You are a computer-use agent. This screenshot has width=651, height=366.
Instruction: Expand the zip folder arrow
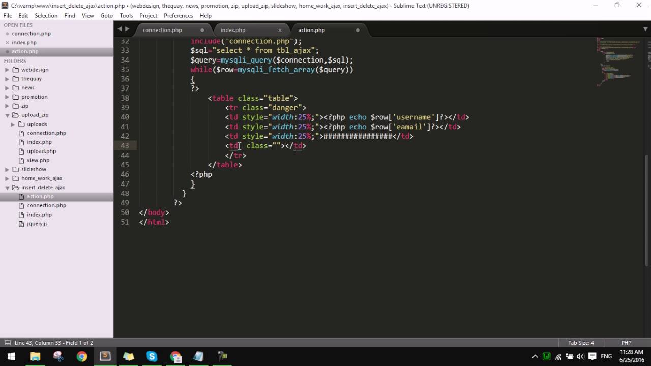pyautogui.click(x=7, y=106)
